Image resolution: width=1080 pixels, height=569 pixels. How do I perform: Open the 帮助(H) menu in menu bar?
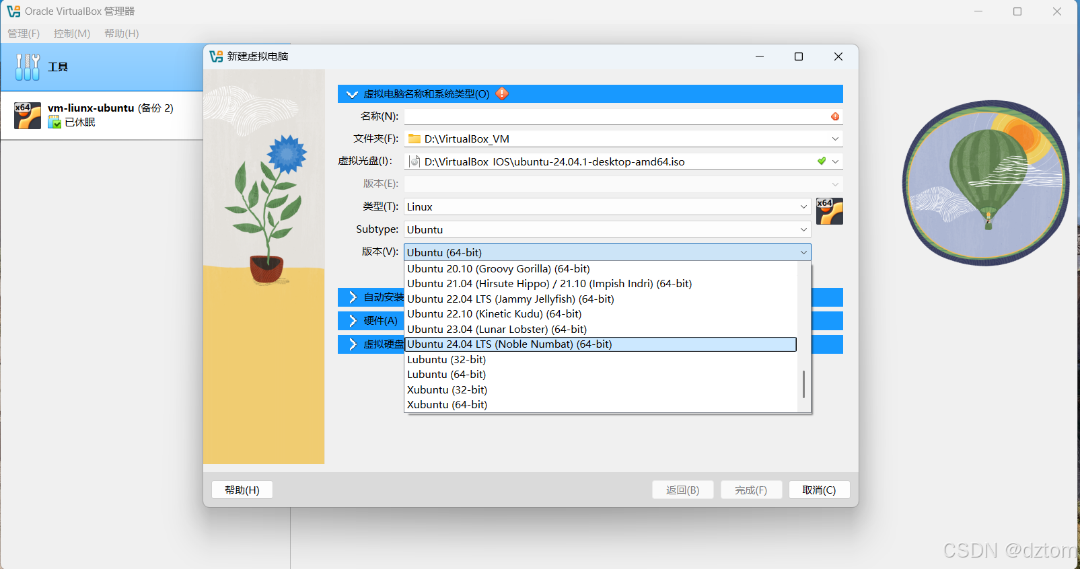pos(122,34)
